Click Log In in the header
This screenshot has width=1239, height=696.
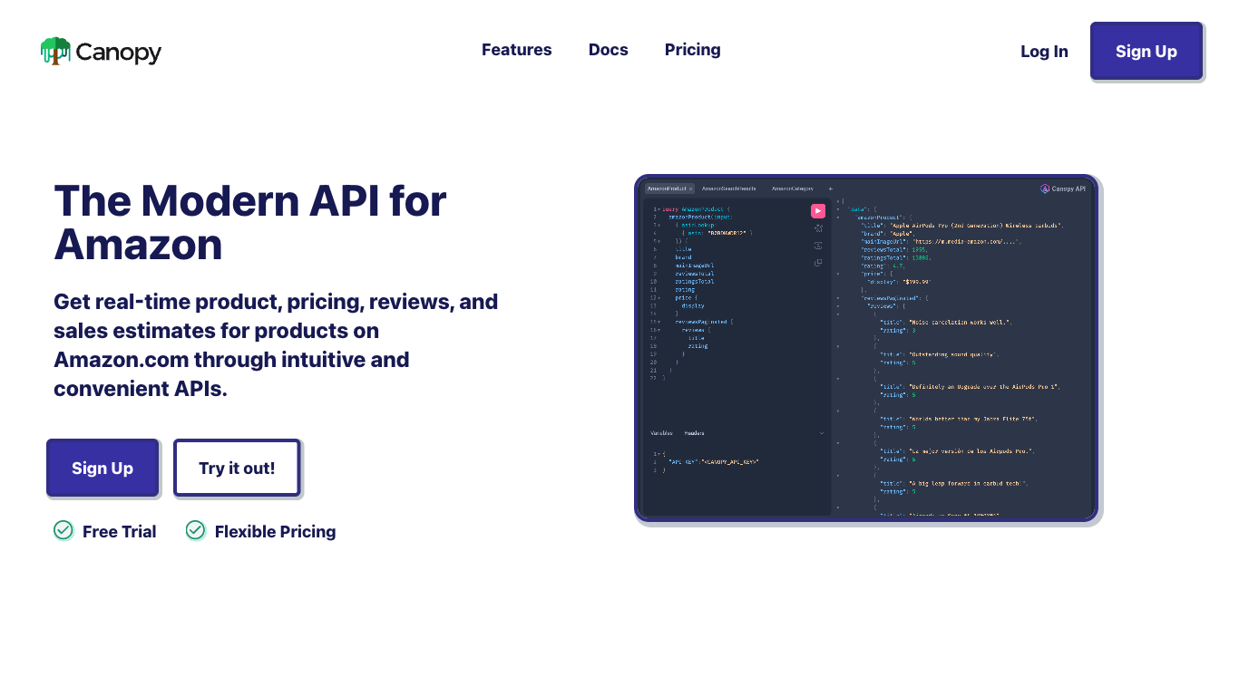tap(1044, 52)
